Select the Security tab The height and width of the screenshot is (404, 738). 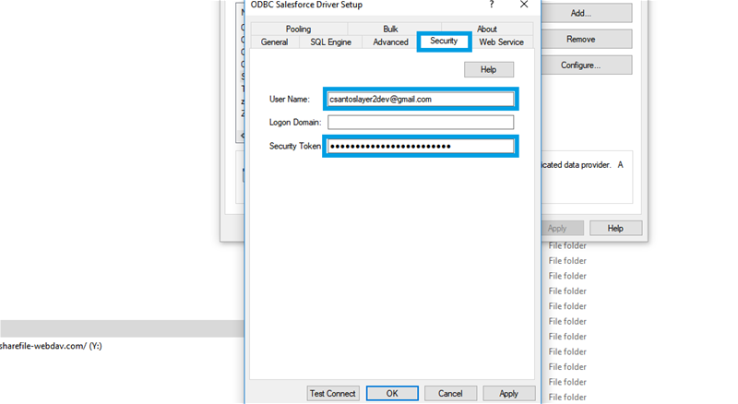coord(444,42)
